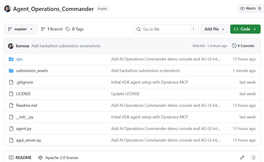Open the ops folder

(19, 59)
